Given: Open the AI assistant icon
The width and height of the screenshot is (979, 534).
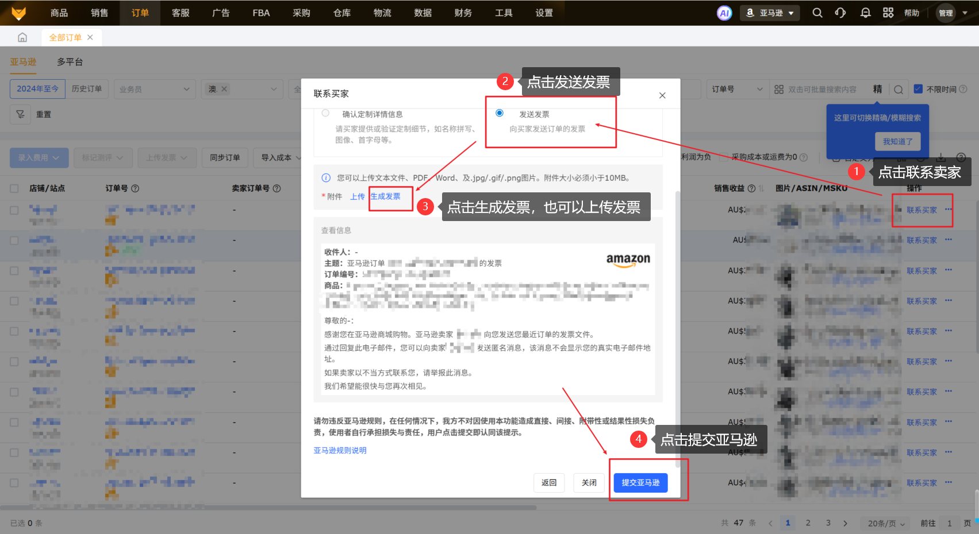Looking at the screenshot, I should [724, 13].
